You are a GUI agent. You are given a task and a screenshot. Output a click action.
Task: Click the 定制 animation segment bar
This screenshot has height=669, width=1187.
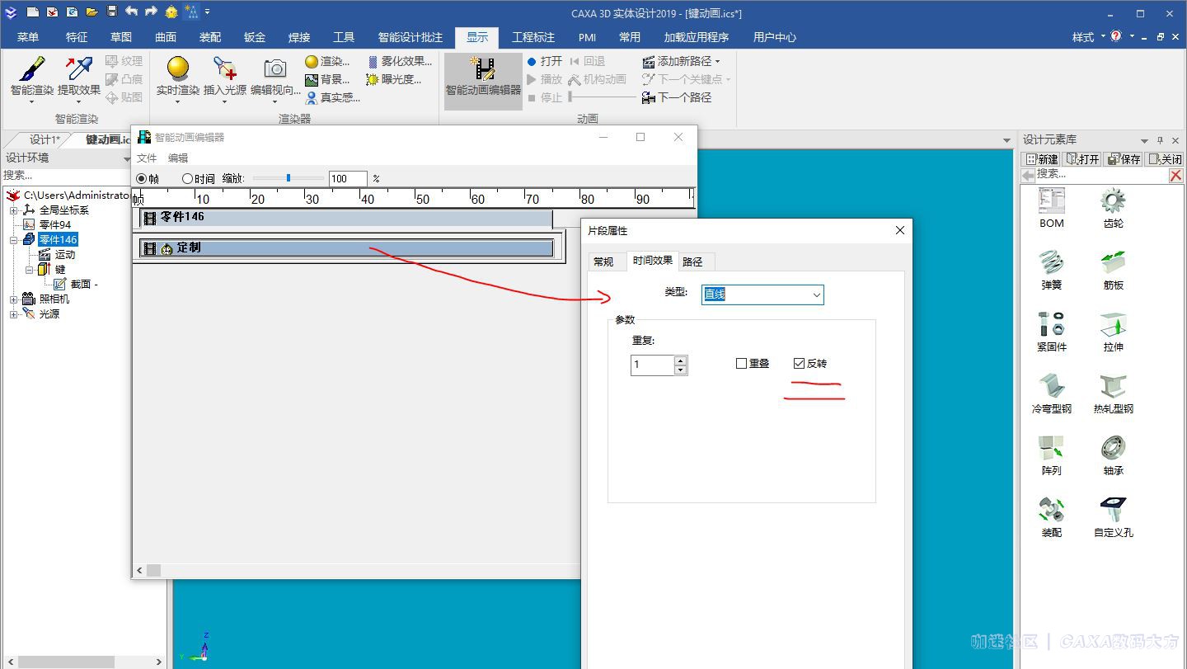tap(346, 247)
